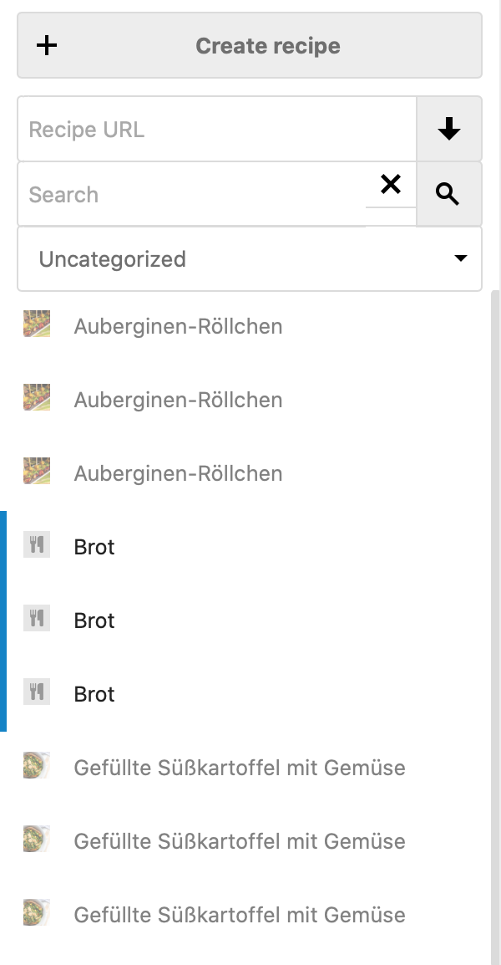501x965 pixels.
Task: Open the Uncategorized category dropdown
Action: 250,259
